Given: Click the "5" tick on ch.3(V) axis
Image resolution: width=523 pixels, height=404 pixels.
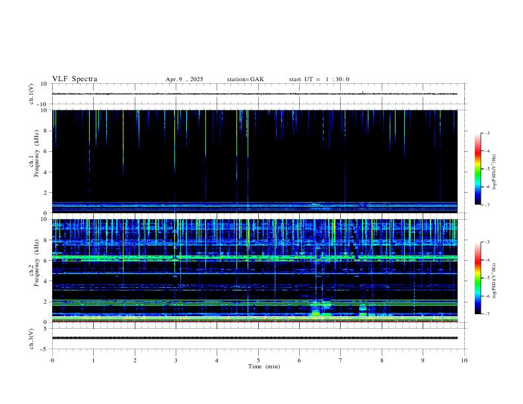Looking at the screenshot, I should [46, 328].
